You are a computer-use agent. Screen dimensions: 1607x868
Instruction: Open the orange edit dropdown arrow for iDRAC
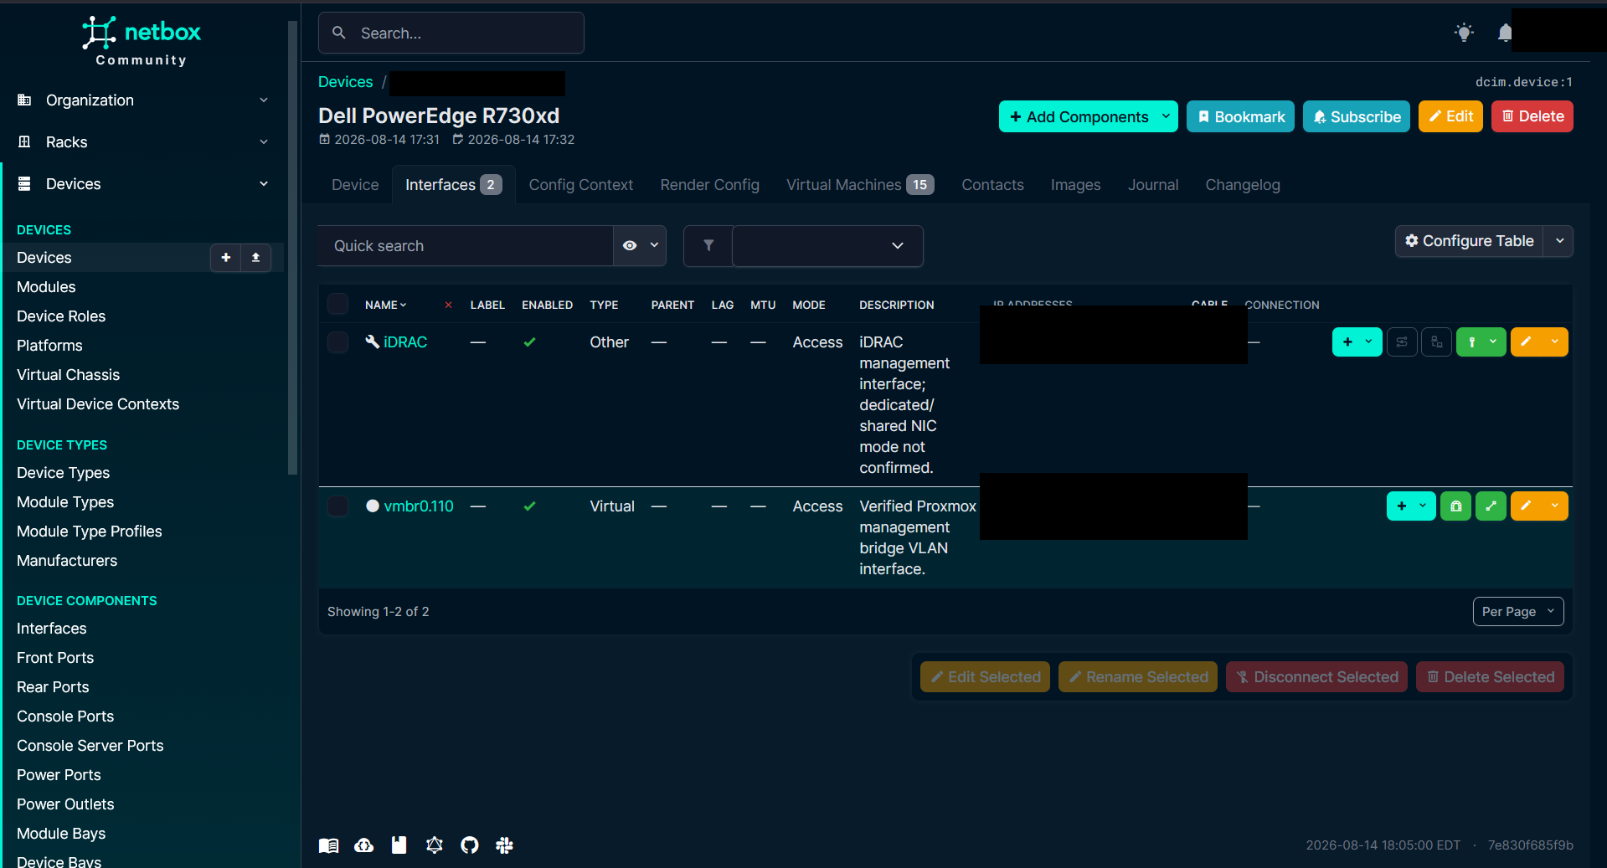tap(1555, 342)
